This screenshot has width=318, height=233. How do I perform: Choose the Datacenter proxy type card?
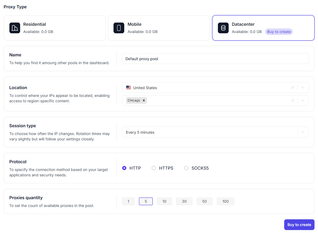tap(263, 28)
